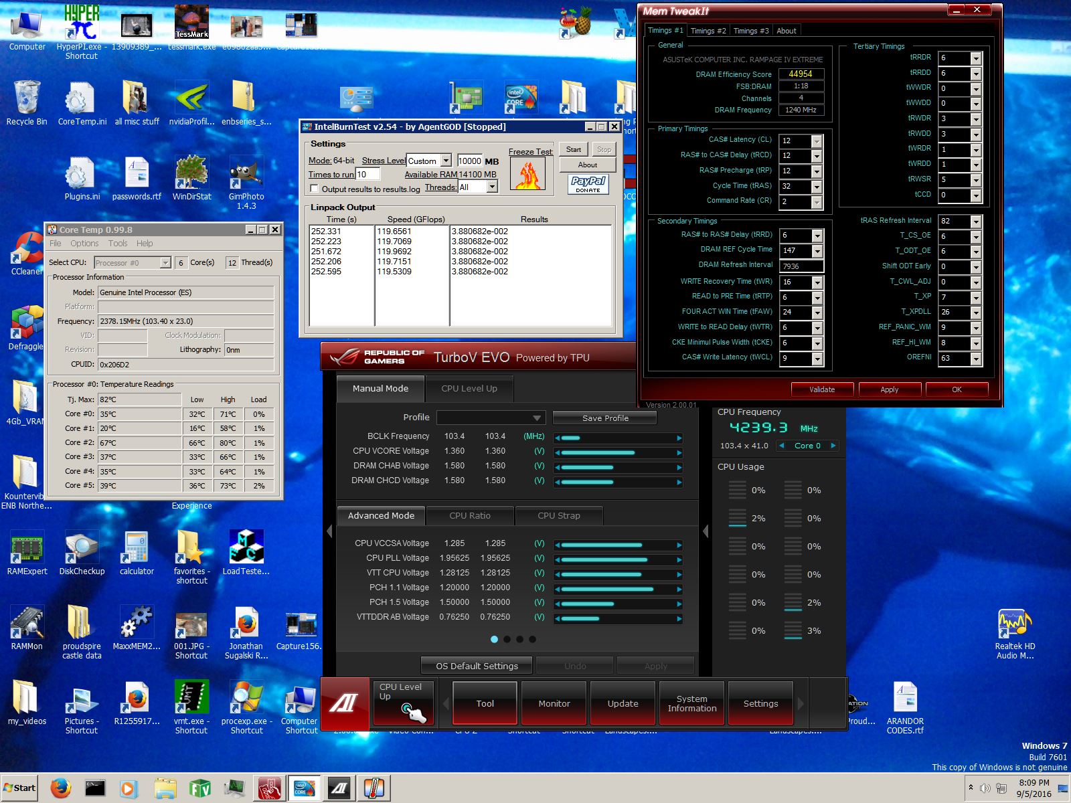Adjust the CPU VCORE Voltage slider
This screenshot has height=803, width=1071.
(x=619, y=452)
